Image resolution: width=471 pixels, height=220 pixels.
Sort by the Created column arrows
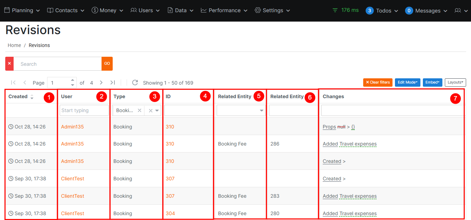click(32, 97)
